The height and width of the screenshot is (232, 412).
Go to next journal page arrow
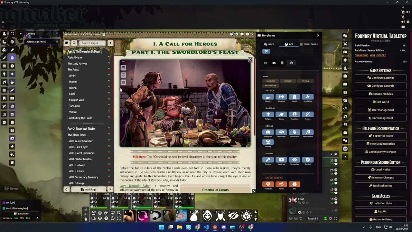[110, 189]
